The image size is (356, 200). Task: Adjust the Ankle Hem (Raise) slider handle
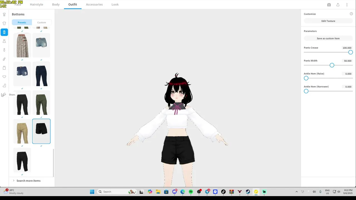tap(306, 78)
